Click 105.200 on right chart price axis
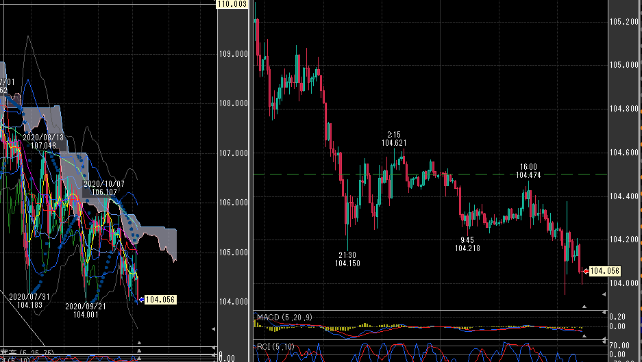Viewport: 642px width, 362px height. pyautogui.click(x=624, y=22)
